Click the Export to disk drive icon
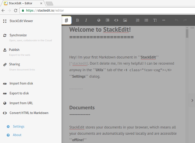The image size is (195, 143). 5,94
